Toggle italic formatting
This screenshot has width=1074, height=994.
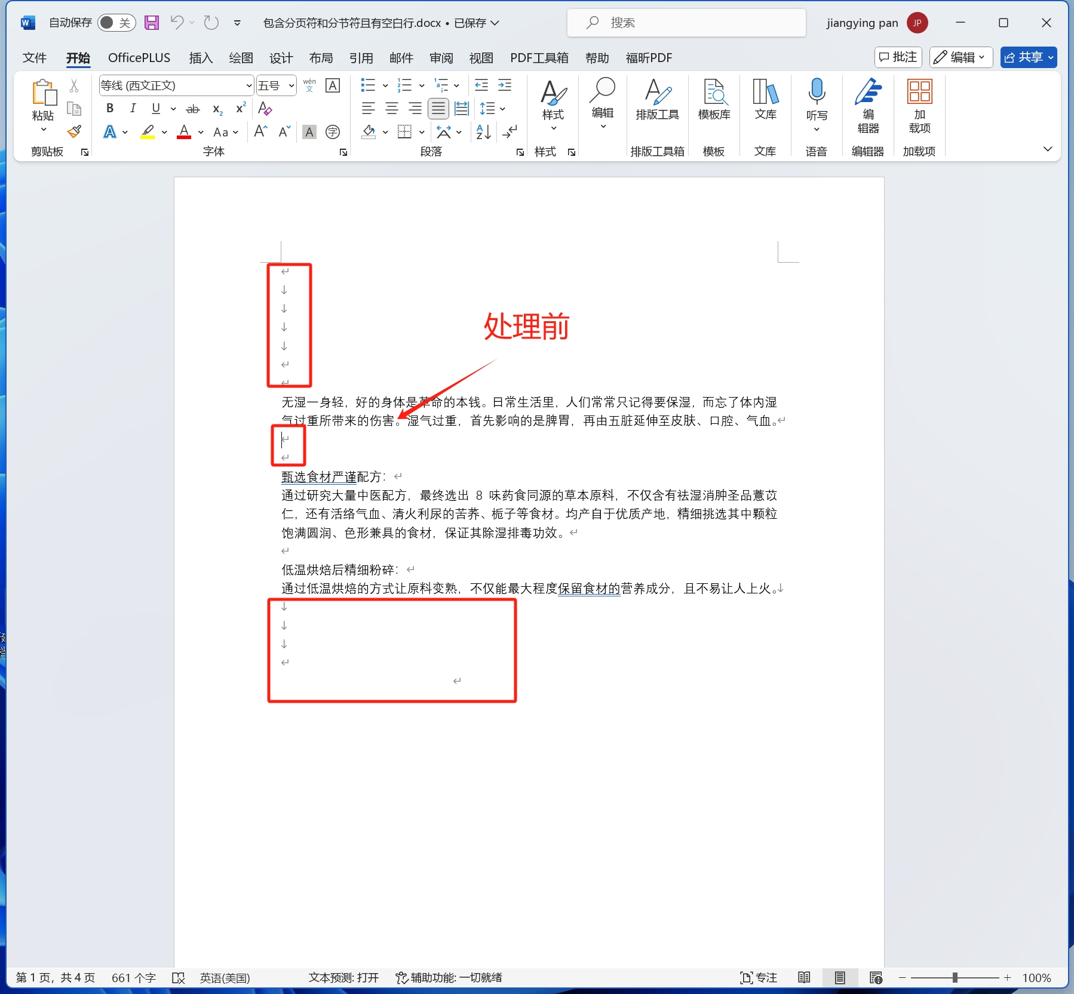(x=133, y=109)
